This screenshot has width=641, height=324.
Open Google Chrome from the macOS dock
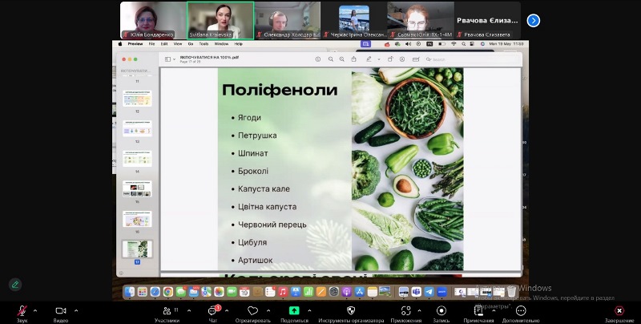pyautogui.click(x=168, y=292)
